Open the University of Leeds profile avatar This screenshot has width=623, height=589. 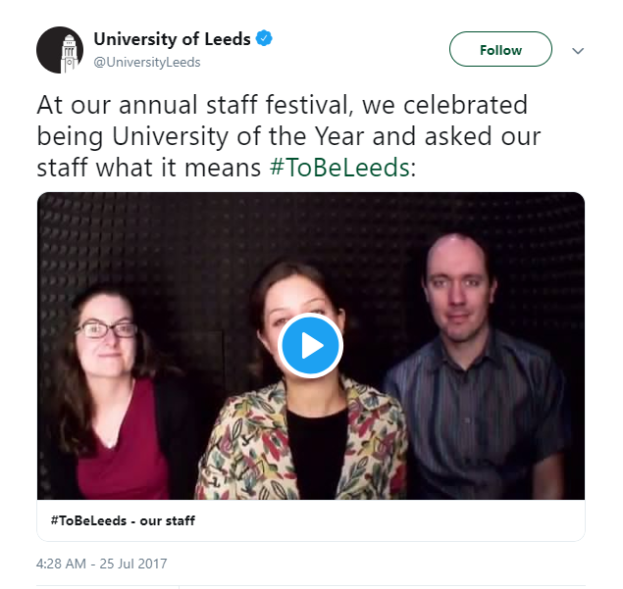click(60, 49)
